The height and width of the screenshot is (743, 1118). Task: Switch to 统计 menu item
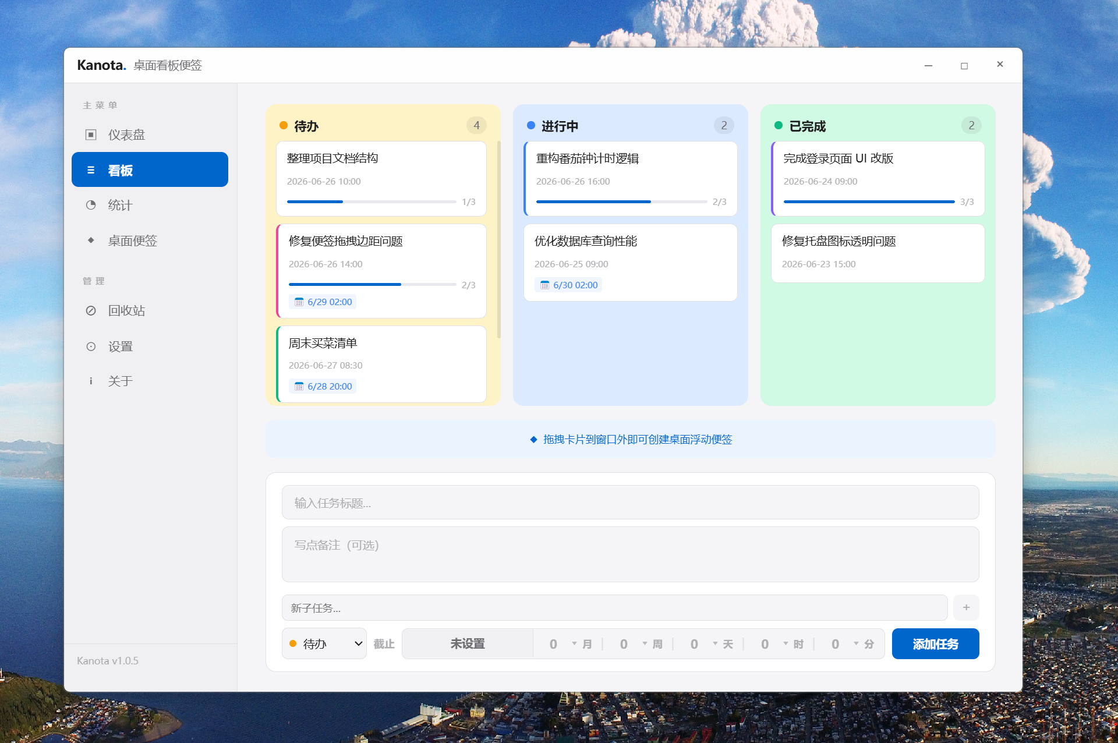[150, 205]
